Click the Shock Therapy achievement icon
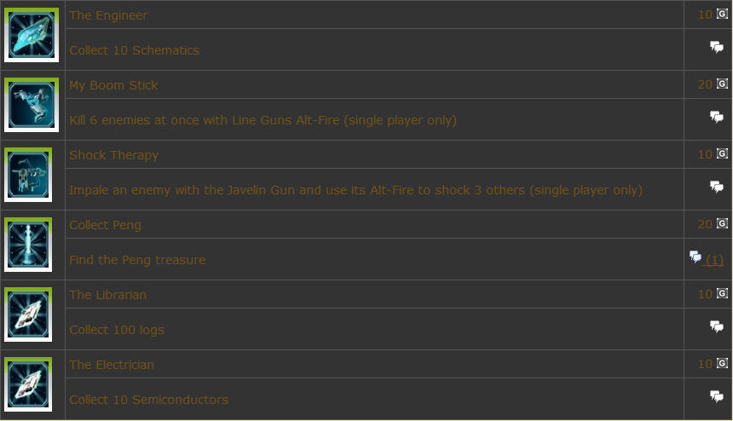This screenshot has height=421, width=733. coord(28,175)
